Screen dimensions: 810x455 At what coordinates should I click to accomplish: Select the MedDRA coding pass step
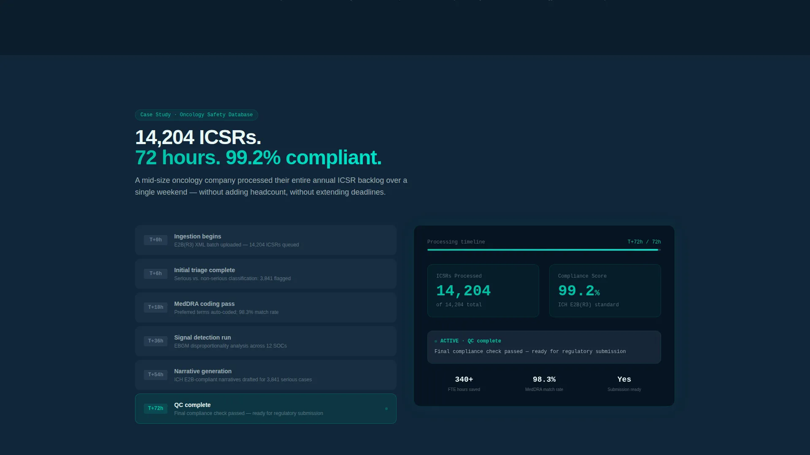point(266,308)
